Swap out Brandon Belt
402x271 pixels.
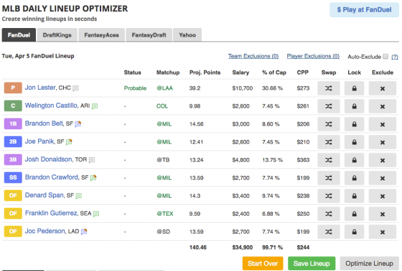point(329,124)
